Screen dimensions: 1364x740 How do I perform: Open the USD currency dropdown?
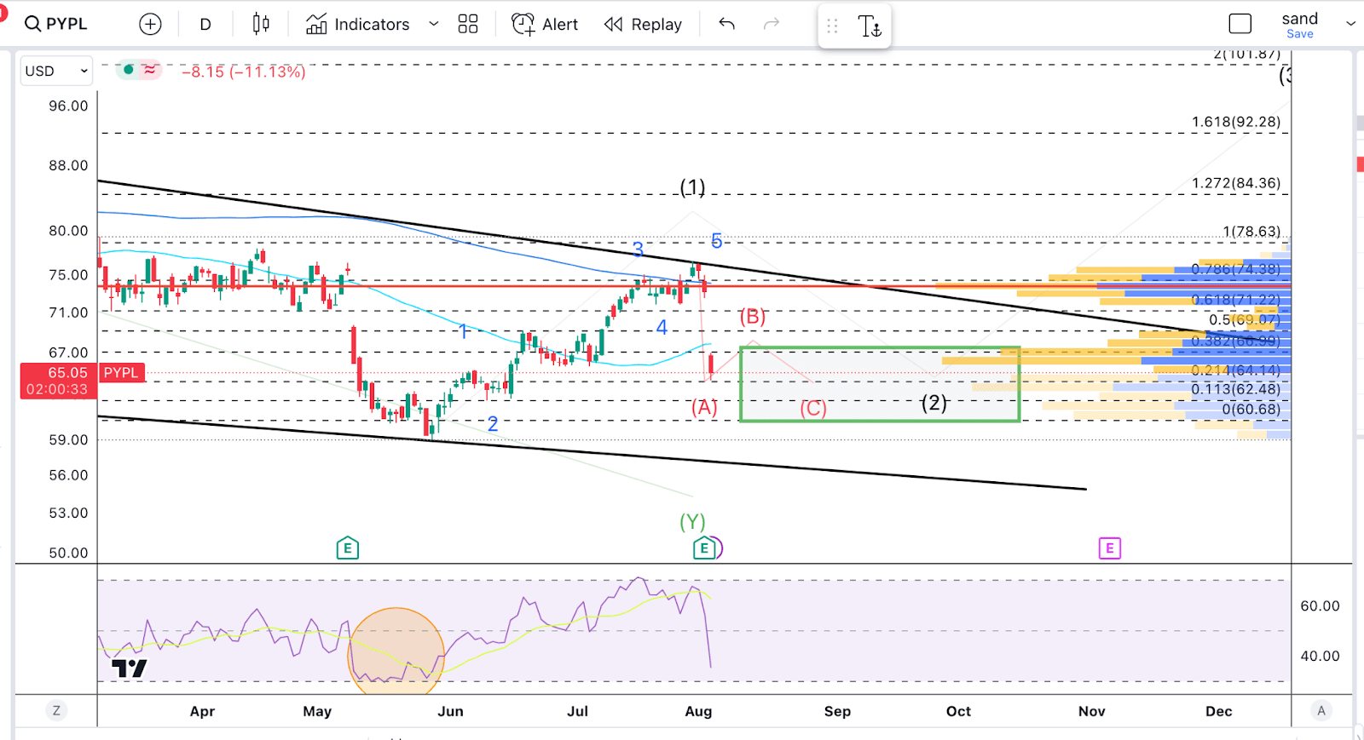56,71
